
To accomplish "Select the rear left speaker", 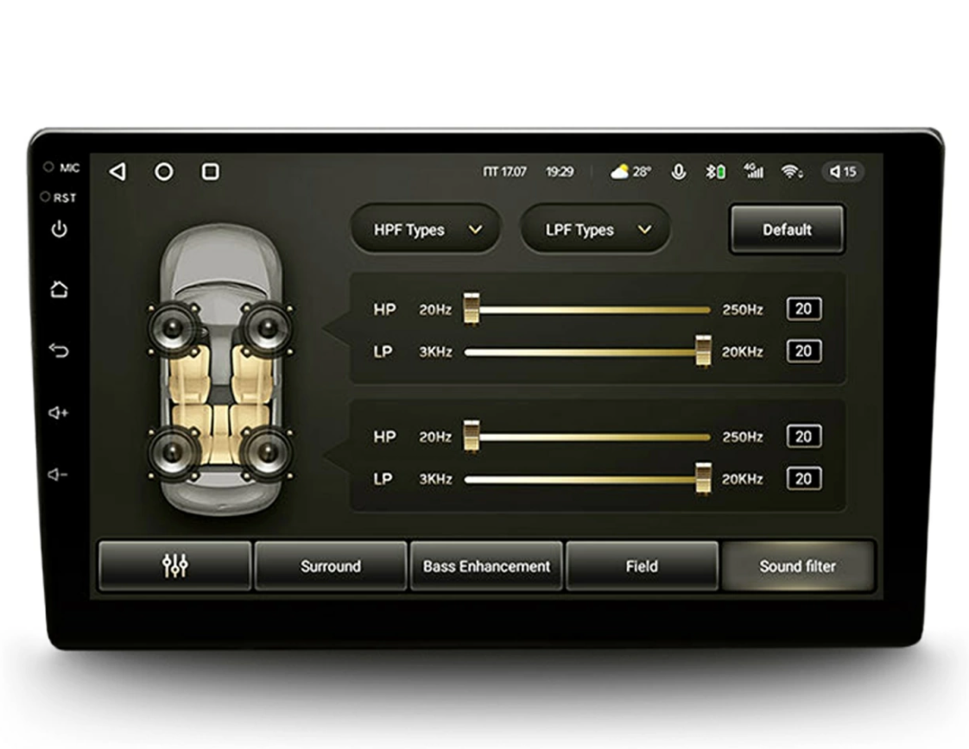I will click(x=174, y=454).
